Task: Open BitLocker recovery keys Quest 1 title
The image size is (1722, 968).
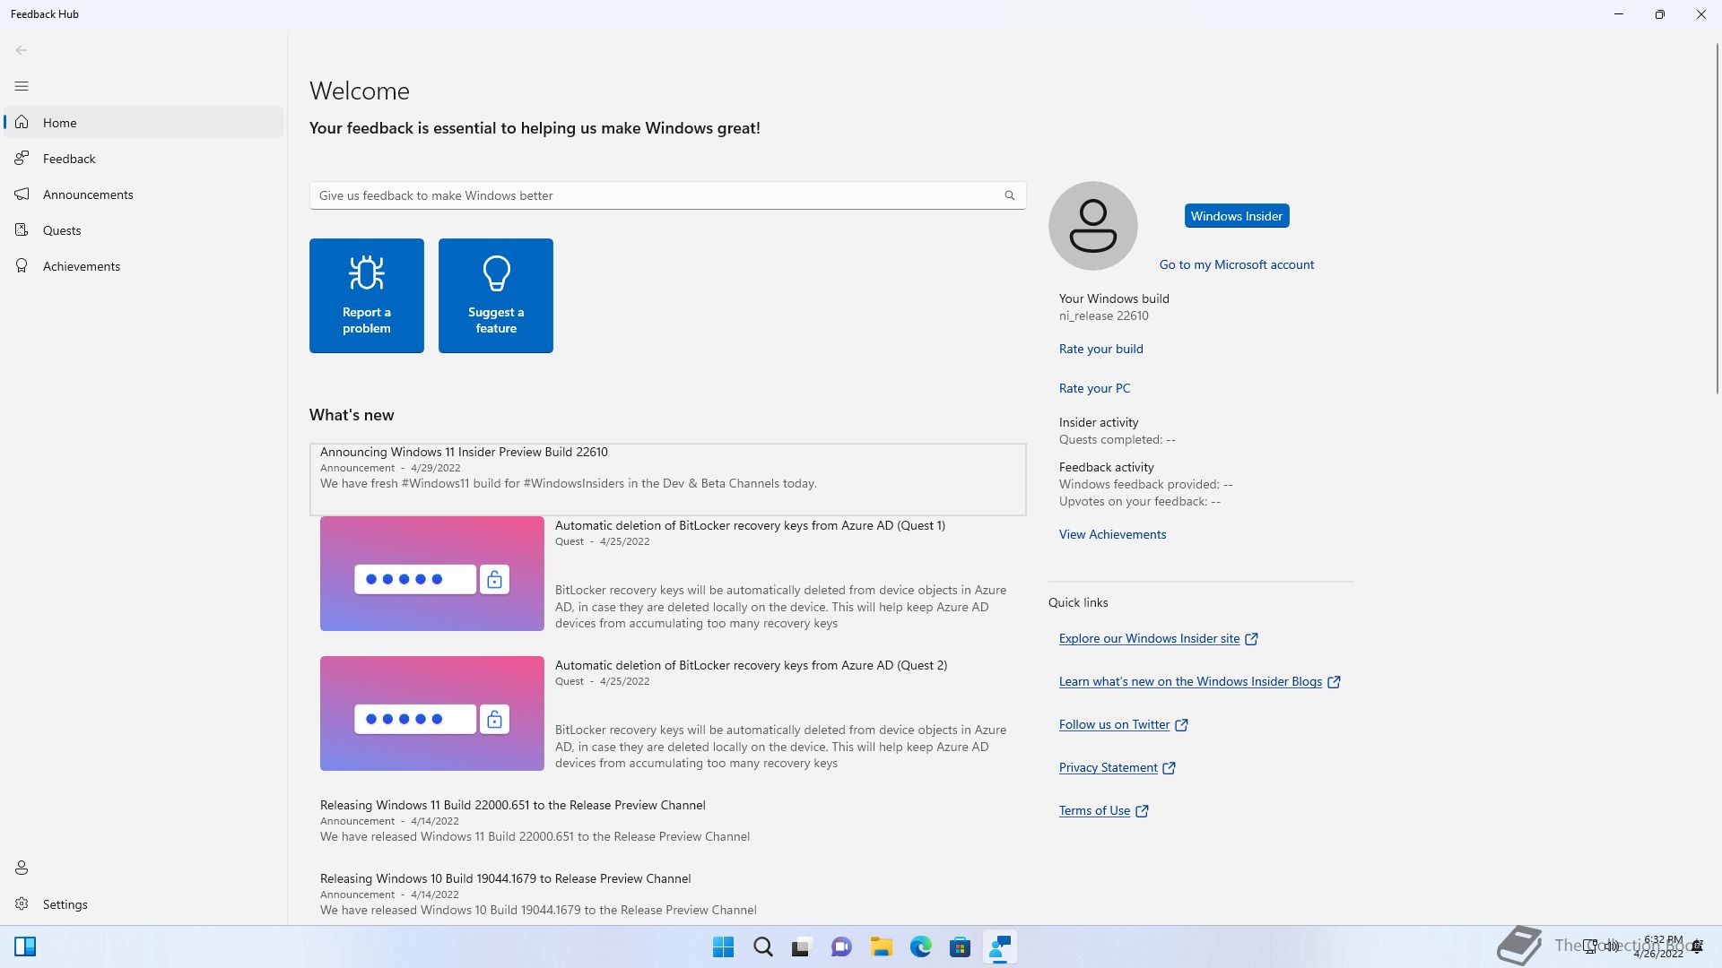Action: [750, 525]
